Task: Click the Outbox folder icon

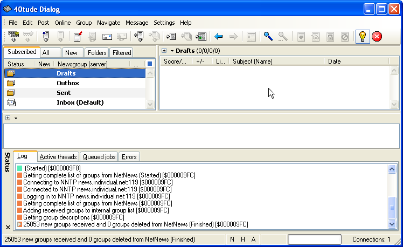Action: pos(11,83)
